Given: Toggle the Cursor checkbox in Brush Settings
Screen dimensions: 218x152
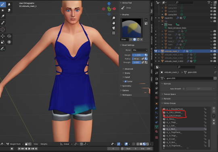Looking at the screenshot, I should [x=126, y=81].
